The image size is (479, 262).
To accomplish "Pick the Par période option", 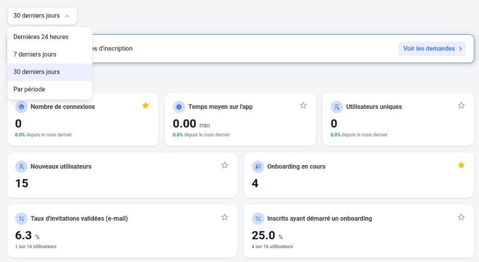I will [50, 89].
